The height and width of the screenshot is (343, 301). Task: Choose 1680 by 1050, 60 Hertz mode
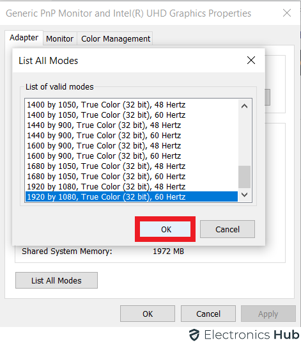click(132, 177)
